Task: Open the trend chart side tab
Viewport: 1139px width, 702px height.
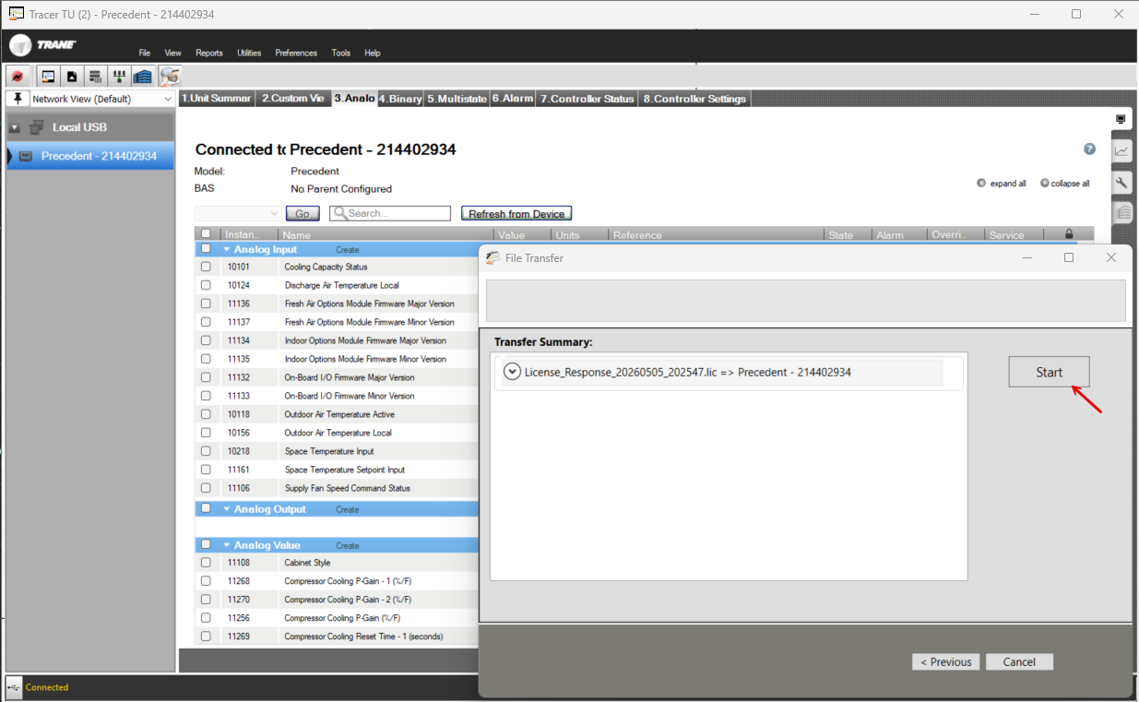Action: tap(1121, 151)
